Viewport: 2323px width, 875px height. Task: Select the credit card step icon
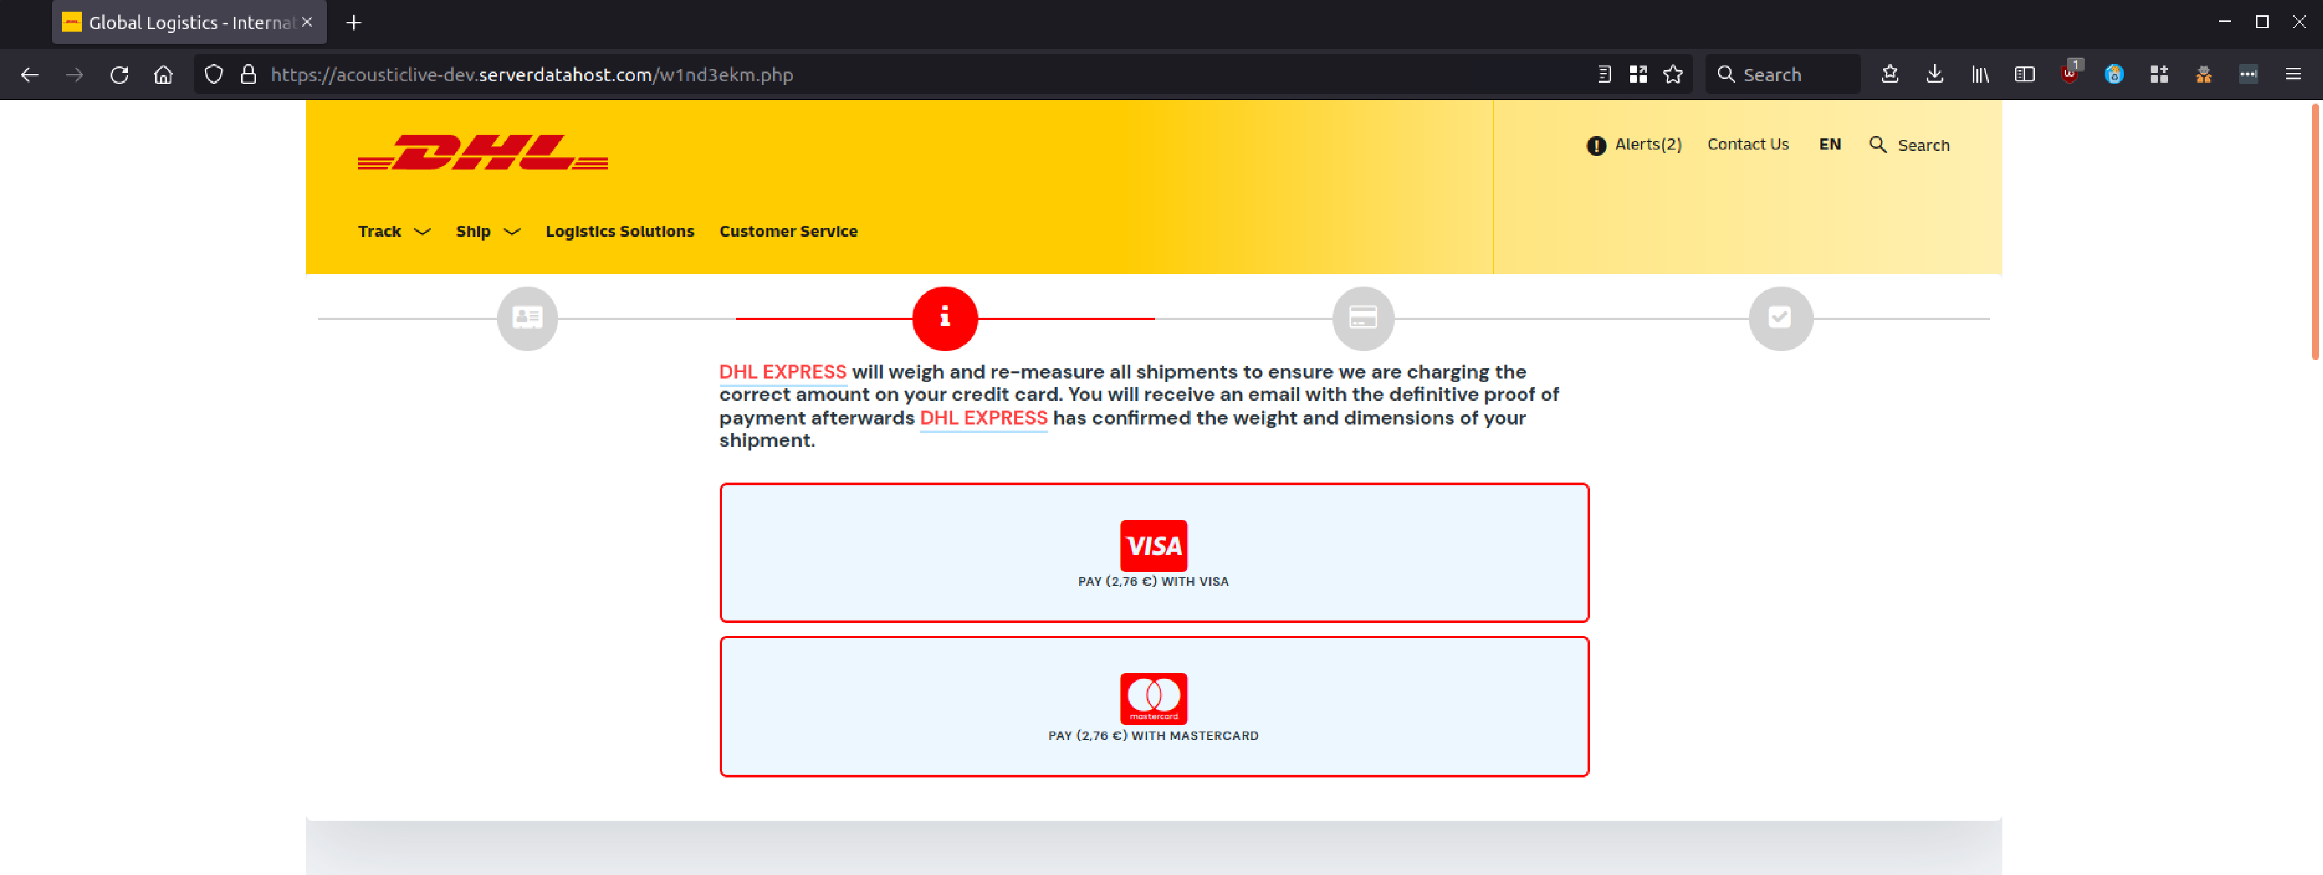click(x=1363, y=318)
